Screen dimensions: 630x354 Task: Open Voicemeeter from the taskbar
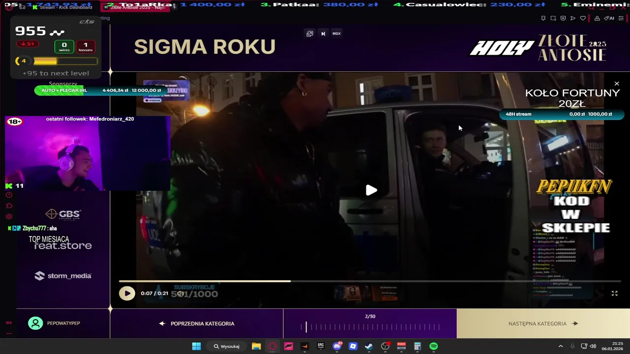pos(401,346)
